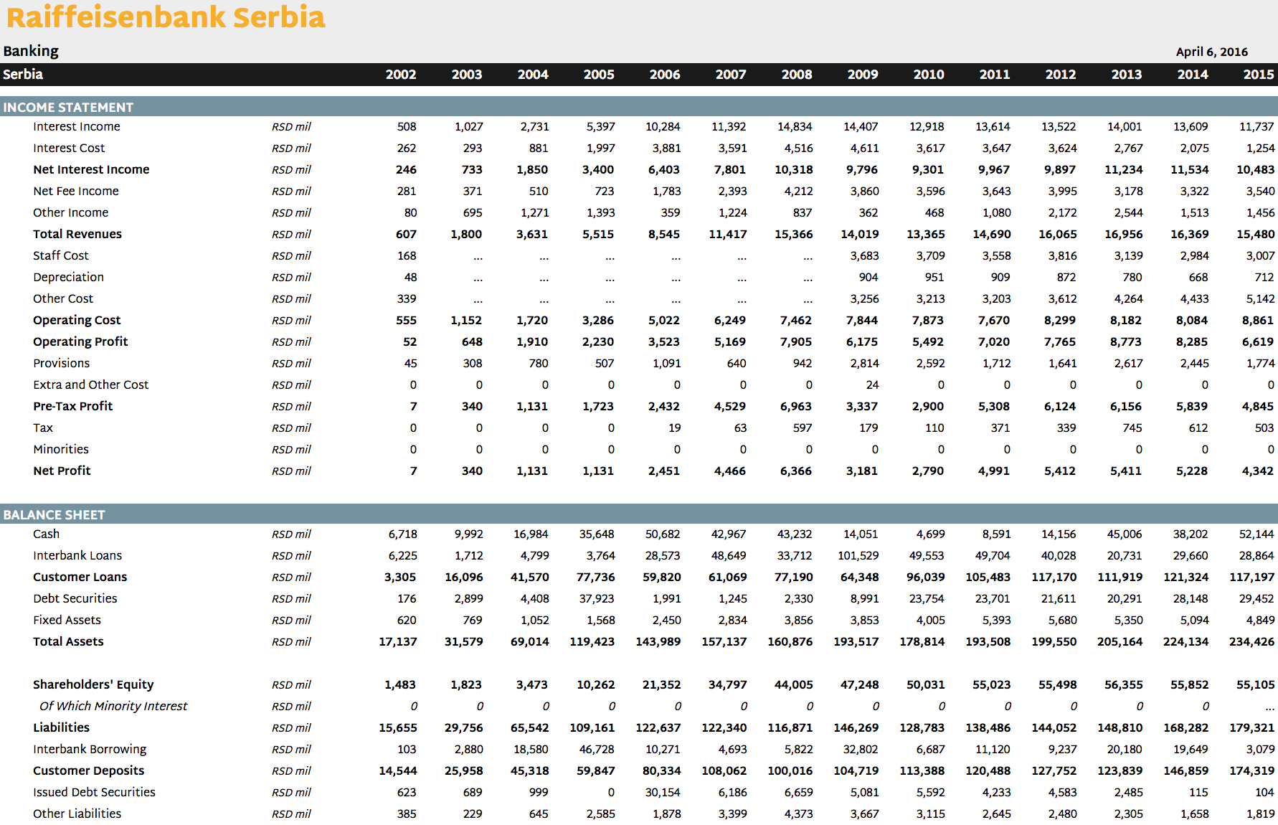Select the Customer Deposits row label
Viewport: 1278px width, 825px height.
[x=88, y=771]
